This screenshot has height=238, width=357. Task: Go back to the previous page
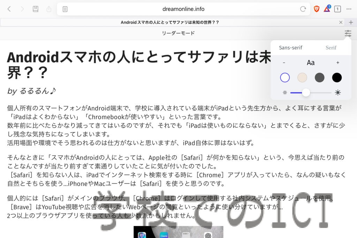point(9,9)
